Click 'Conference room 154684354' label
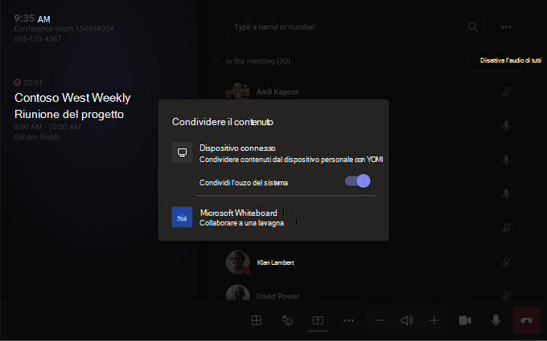The width and height of the screenshot is (547, 341). click(64, 29)
